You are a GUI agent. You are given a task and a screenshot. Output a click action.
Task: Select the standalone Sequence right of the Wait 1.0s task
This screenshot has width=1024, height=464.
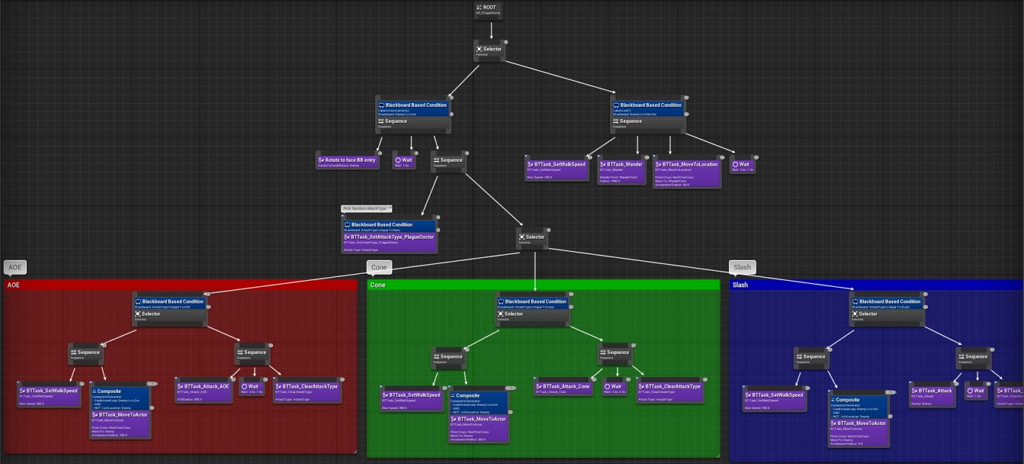pyautogui.click(x=448, y=162)
